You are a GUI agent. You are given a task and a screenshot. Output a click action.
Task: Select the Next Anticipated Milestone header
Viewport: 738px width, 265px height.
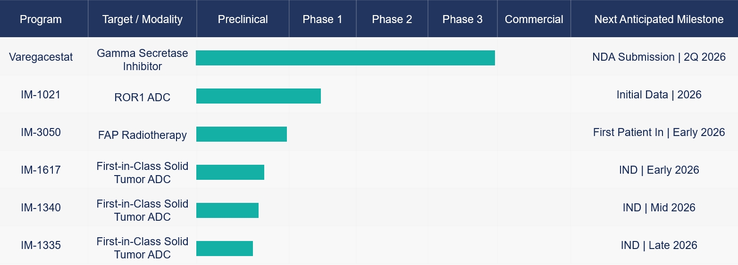659,19
